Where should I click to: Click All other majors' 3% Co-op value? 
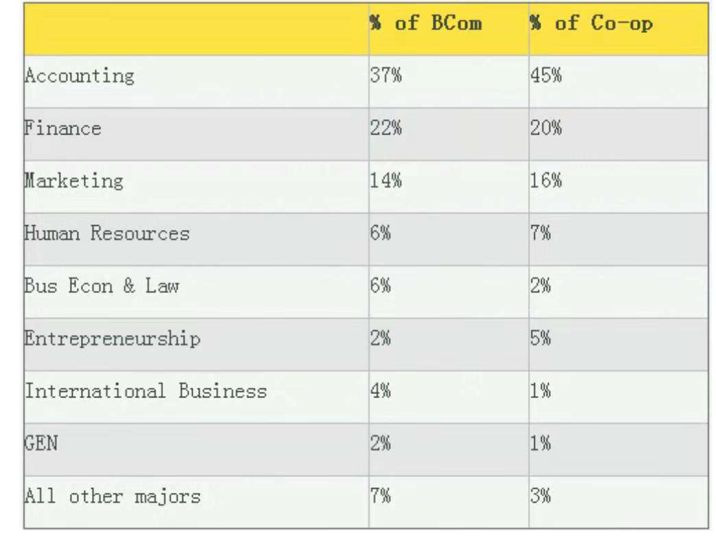[540, 496]
